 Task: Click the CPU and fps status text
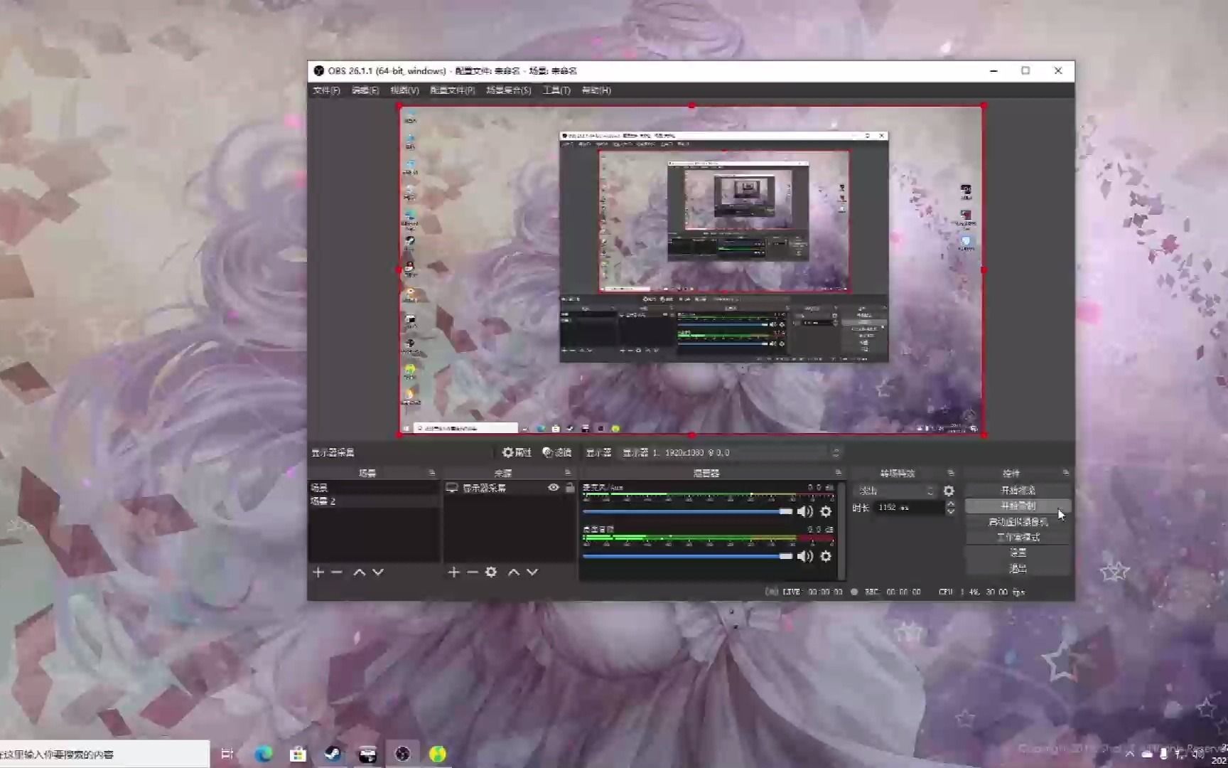[x=981, y=592]
